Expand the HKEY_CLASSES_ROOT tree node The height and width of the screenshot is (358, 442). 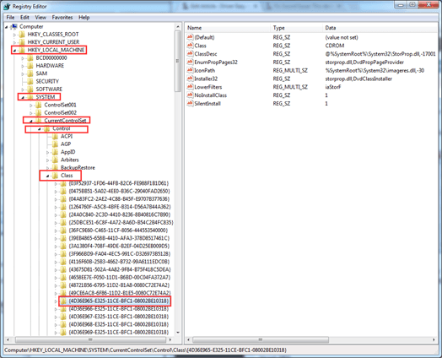coord(14,35)
